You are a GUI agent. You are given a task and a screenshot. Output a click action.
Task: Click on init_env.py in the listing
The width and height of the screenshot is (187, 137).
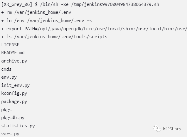[x=15, y=85]
